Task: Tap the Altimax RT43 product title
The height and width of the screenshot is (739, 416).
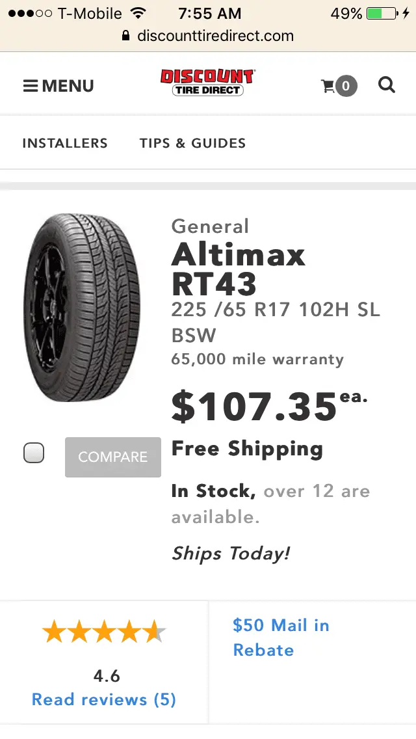Action: coord(238,268)
